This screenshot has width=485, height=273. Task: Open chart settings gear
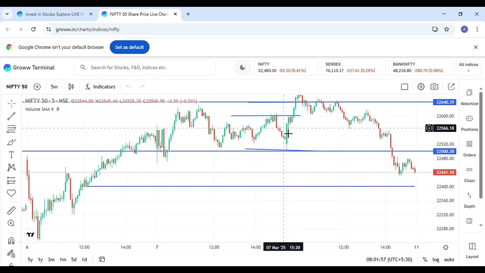coord(421,87)
